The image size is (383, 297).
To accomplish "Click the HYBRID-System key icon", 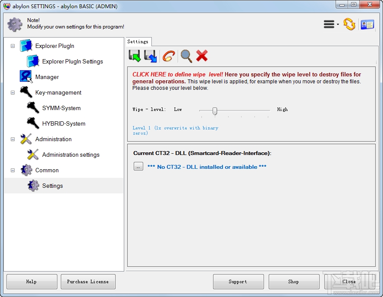I will pyautogui.click(x=33, y=123).
